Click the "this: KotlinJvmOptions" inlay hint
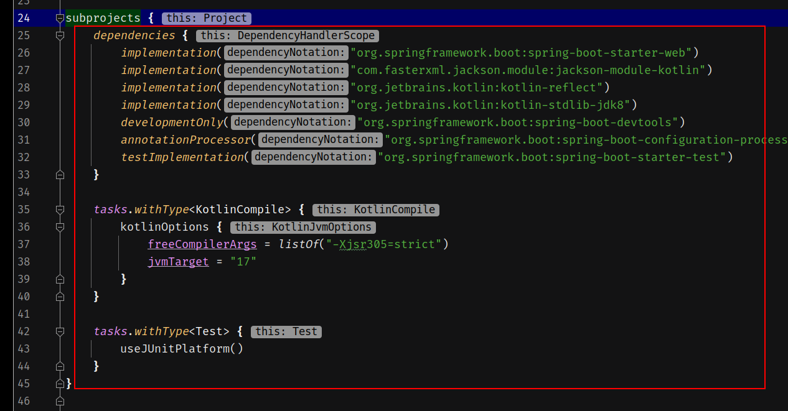The height and width of the screenshot is (411, 788). coord(303,227)
